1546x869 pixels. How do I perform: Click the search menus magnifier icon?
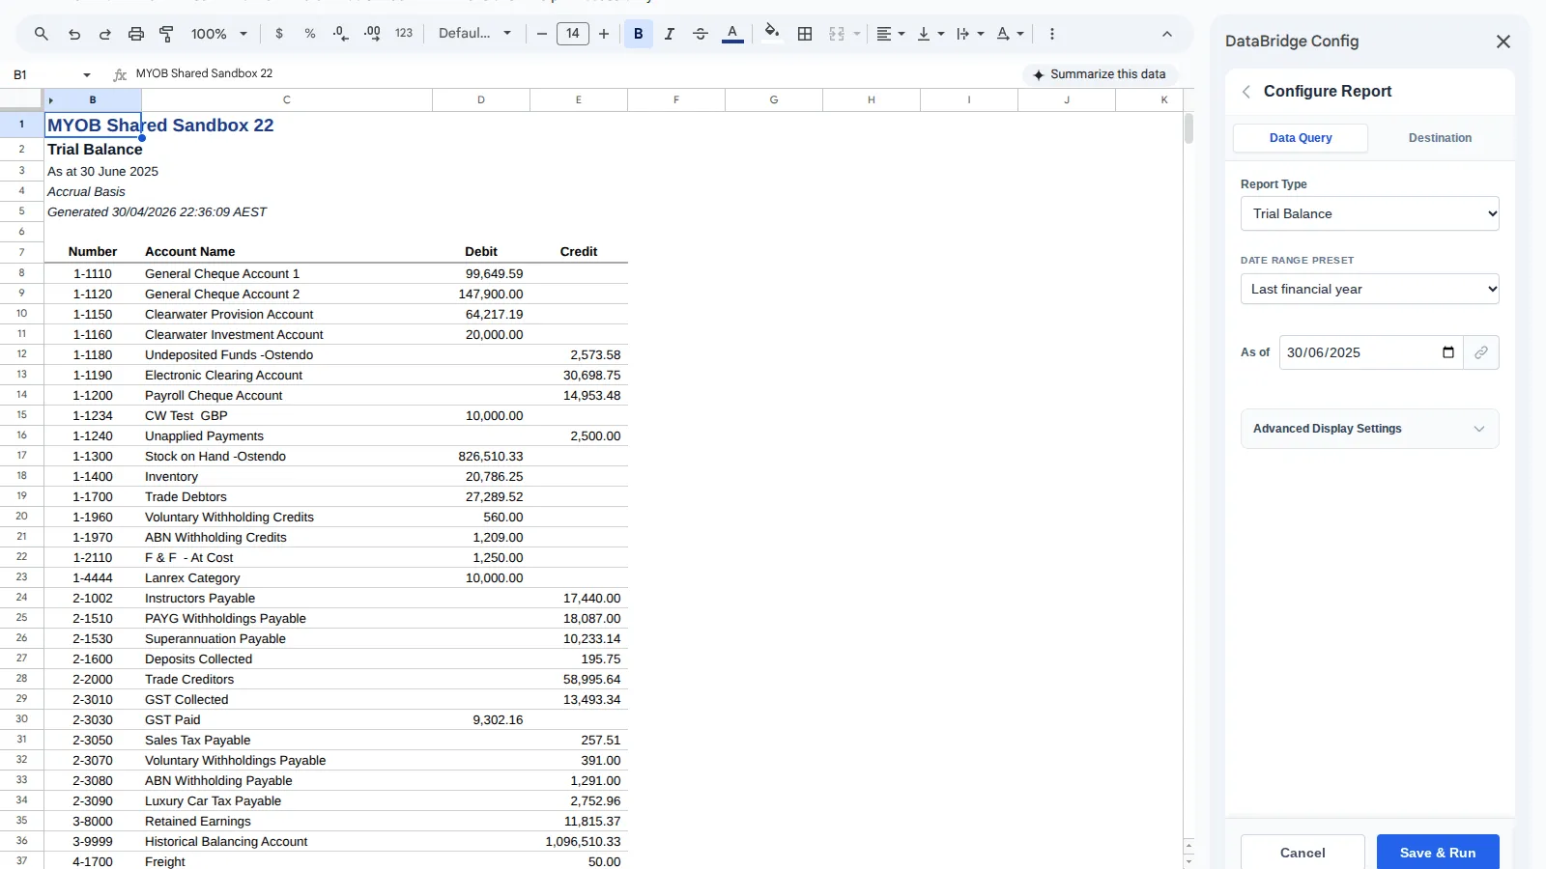[42, 34]
